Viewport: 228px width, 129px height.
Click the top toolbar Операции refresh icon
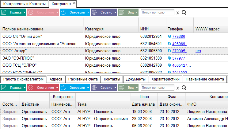[63, 12]
